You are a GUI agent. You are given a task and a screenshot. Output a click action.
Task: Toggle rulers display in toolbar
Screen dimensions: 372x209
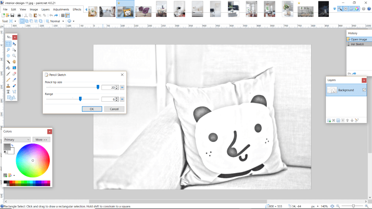[x=68, y=15]
